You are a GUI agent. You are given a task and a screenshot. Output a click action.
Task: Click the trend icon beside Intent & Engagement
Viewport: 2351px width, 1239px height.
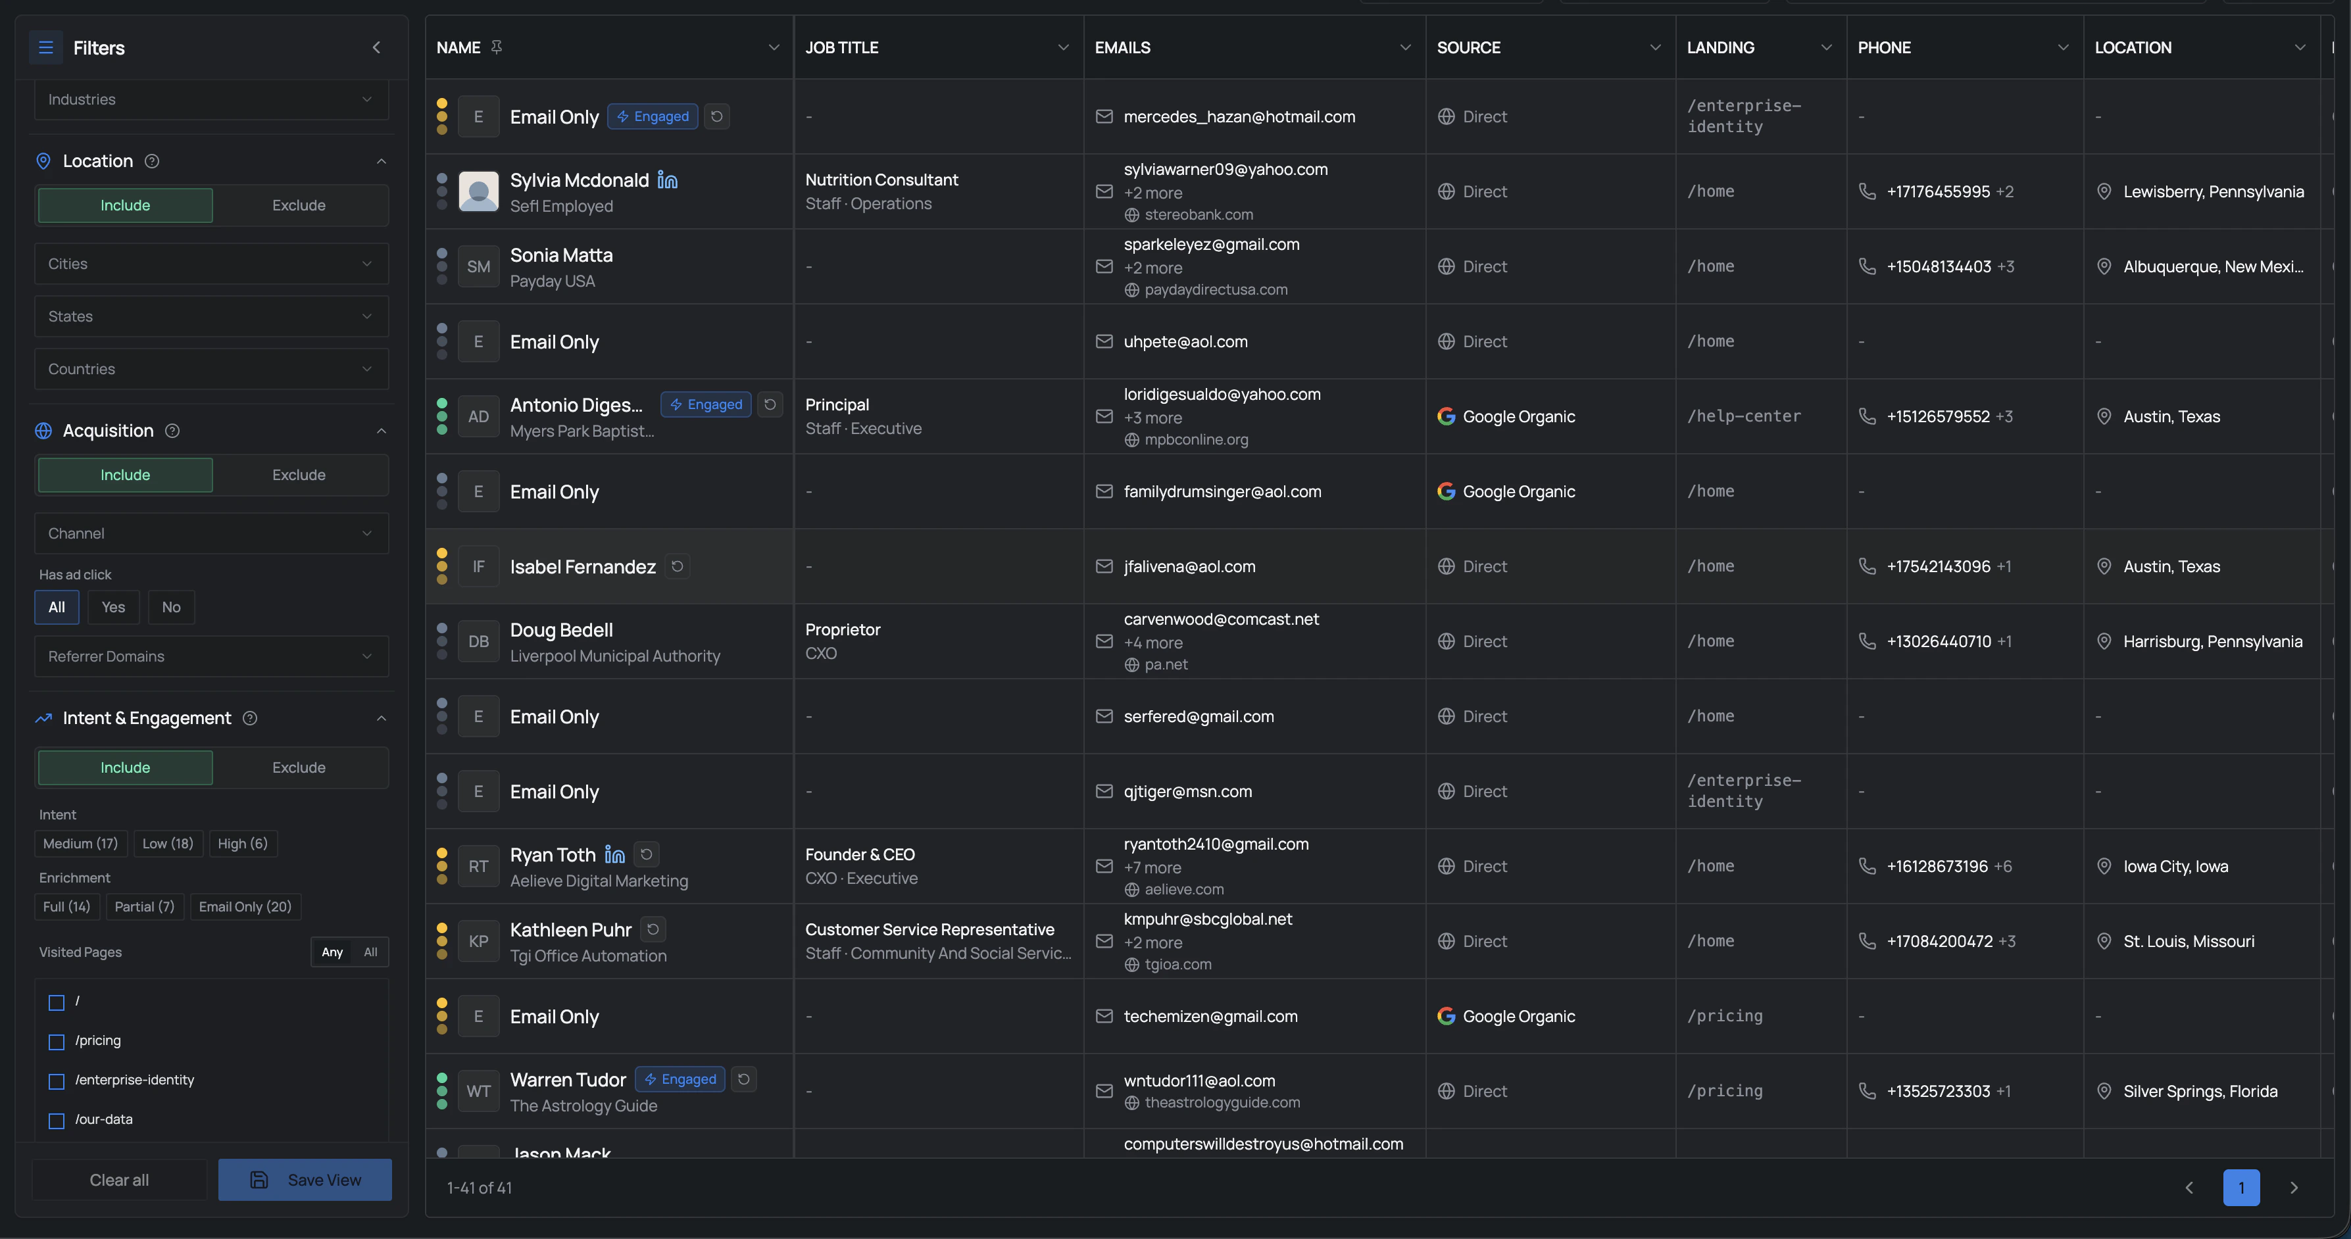tap(43, 718)
